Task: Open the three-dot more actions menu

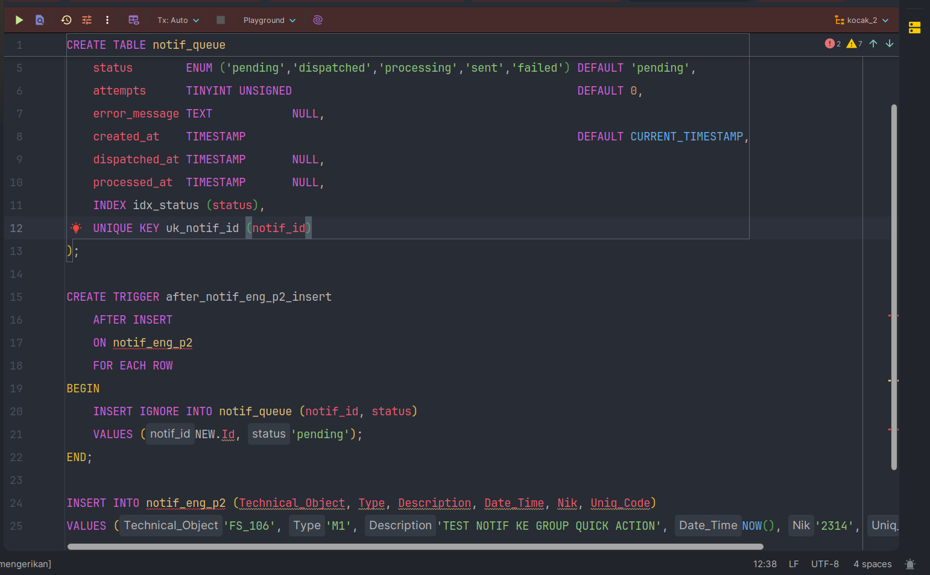Action: (107, 20)
